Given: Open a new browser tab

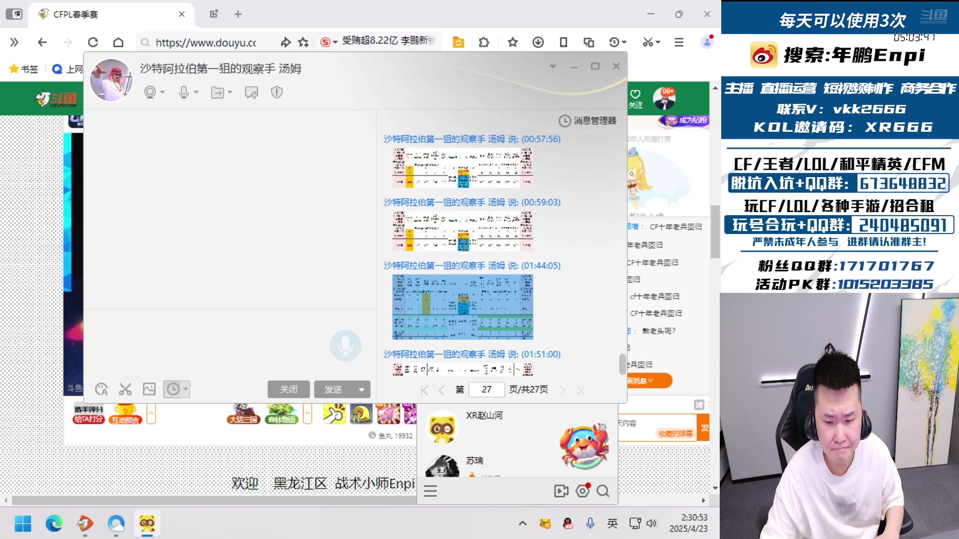Looking at the screenshot, I should pos(238,14).
